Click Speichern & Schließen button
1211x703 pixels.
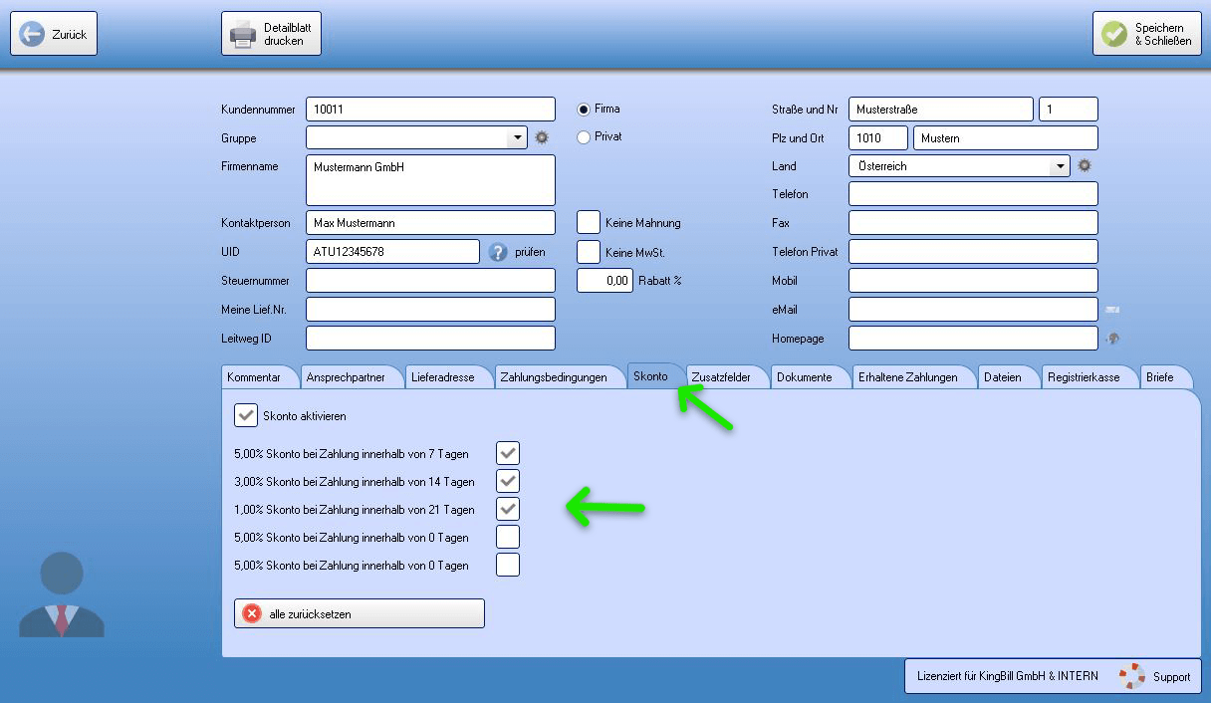tap(1146, 34)
